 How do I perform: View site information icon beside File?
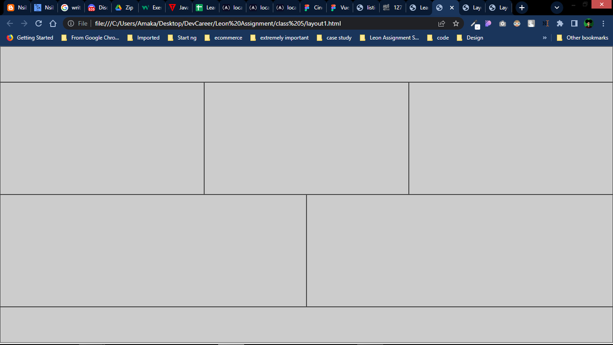pyautogui.click(x=71, y=24)
